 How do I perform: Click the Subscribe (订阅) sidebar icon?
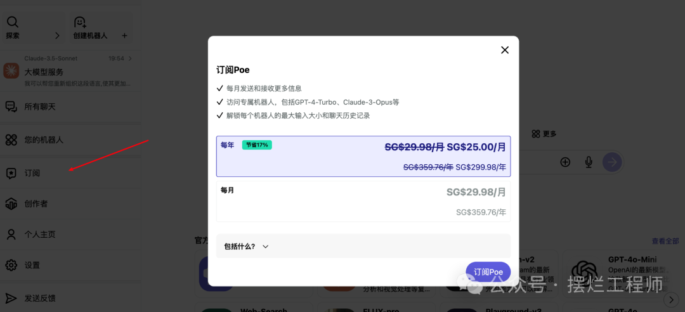11,173
